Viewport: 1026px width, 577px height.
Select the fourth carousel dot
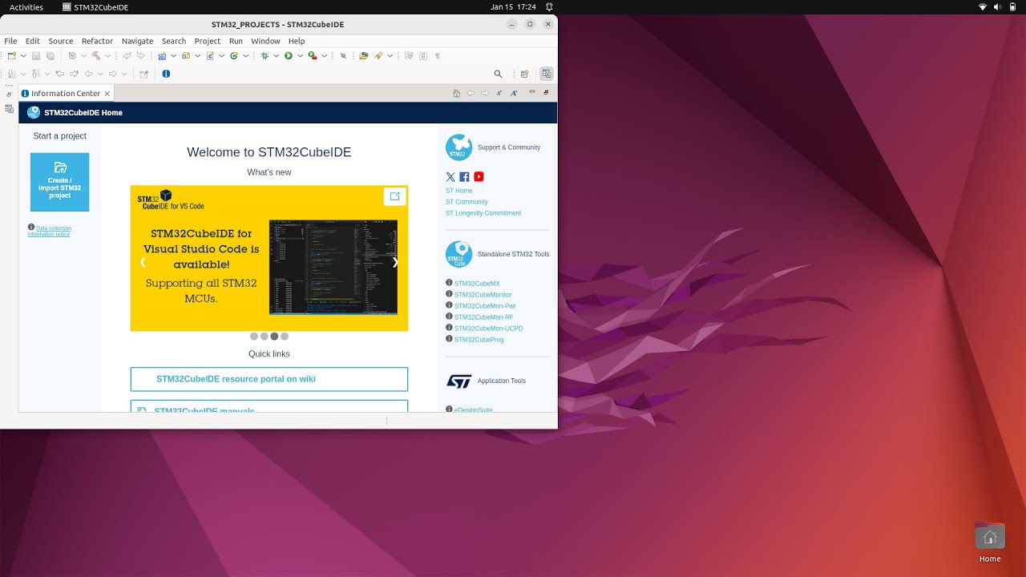[x=284, y=337]
